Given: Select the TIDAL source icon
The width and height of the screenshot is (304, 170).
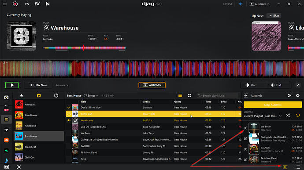Looking at the screenshot, I should [x=7, y=130].
